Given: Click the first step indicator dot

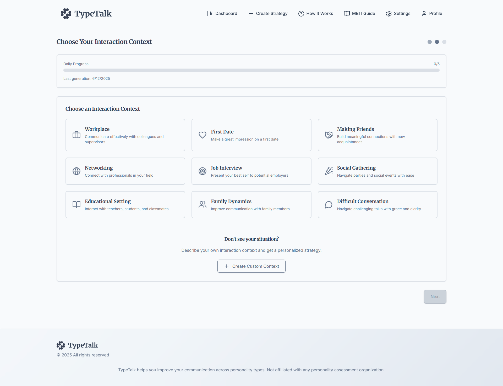Looking at the screenshot, I should tap(430, 42).
